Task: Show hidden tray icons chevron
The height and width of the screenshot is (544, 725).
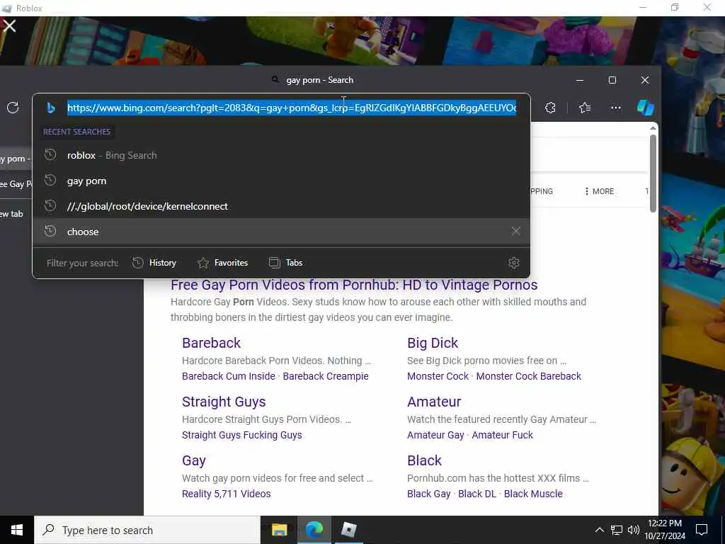Action: coord(599,530)
